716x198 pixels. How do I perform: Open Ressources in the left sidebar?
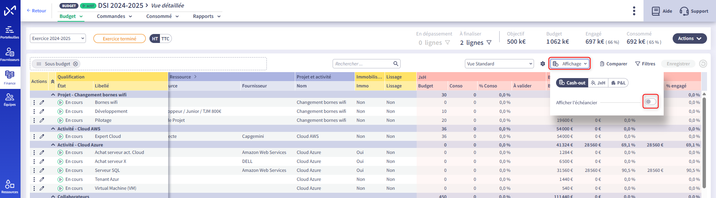[x=10, y=187]
